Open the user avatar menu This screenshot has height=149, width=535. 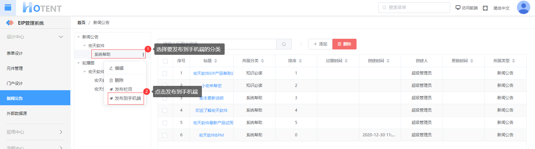pyautogui.click(x=523, y=8)
